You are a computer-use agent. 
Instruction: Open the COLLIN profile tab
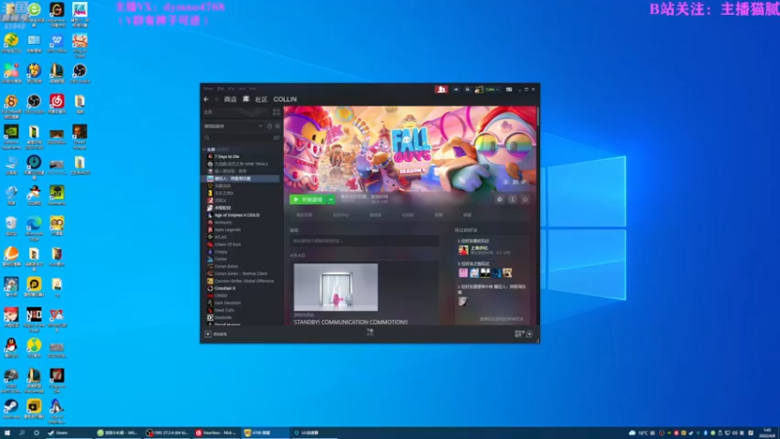(x=285, y=100)
